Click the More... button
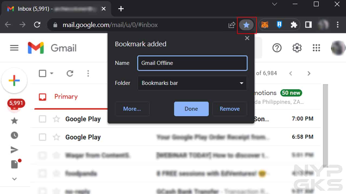346x194 pixels. pos(132,109)
